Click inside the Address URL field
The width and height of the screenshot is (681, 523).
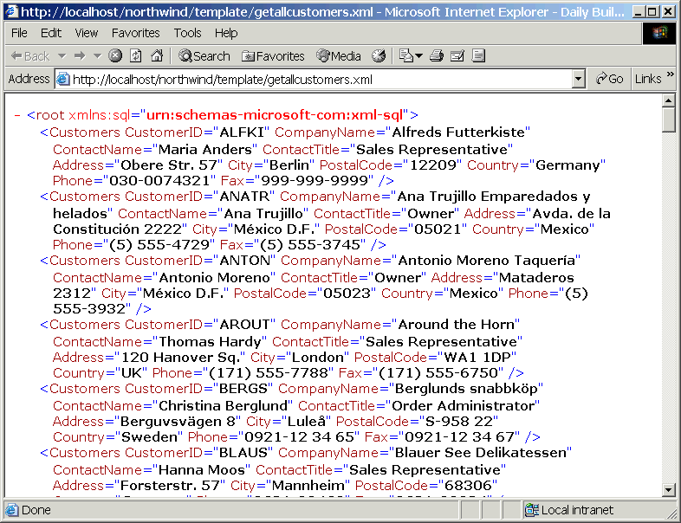312,79
